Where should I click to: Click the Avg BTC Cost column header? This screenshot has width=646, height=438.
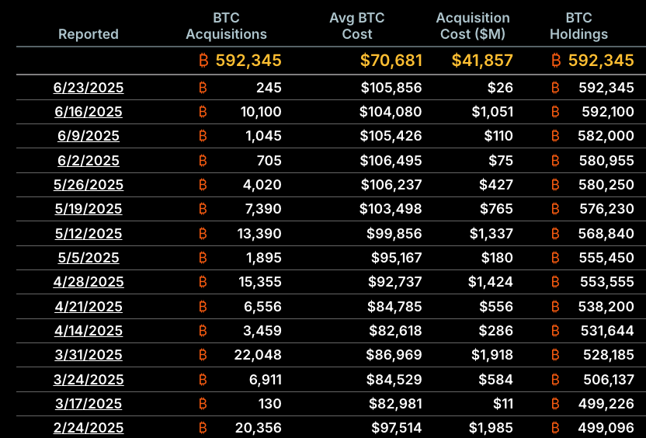coord(357,26)
